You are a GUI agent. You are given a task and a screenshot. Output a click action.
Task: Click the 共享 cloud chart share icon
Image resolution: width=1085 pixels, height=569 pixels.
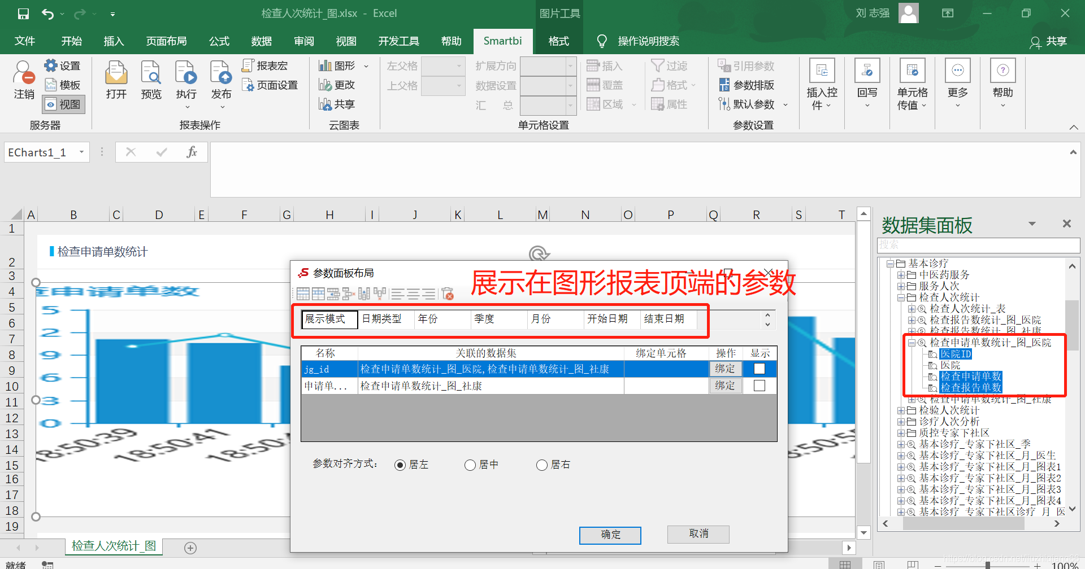[325, 104]
